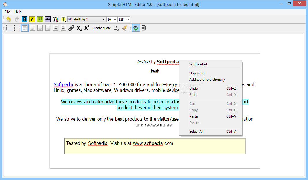This screenshot has height=180, width=308.
Task: Choose Select All from the context menu
Action: (x=211, y=132)
